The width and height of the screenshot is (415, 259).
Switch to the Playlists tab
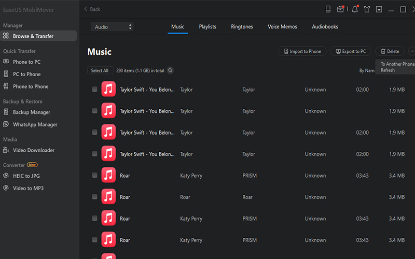pyautogui.click(x=208, y=26)
